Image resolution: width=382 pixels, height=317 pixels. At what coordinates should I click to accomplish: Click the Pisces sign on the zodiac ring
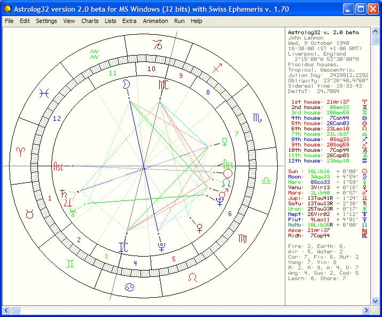click(44, 94)
